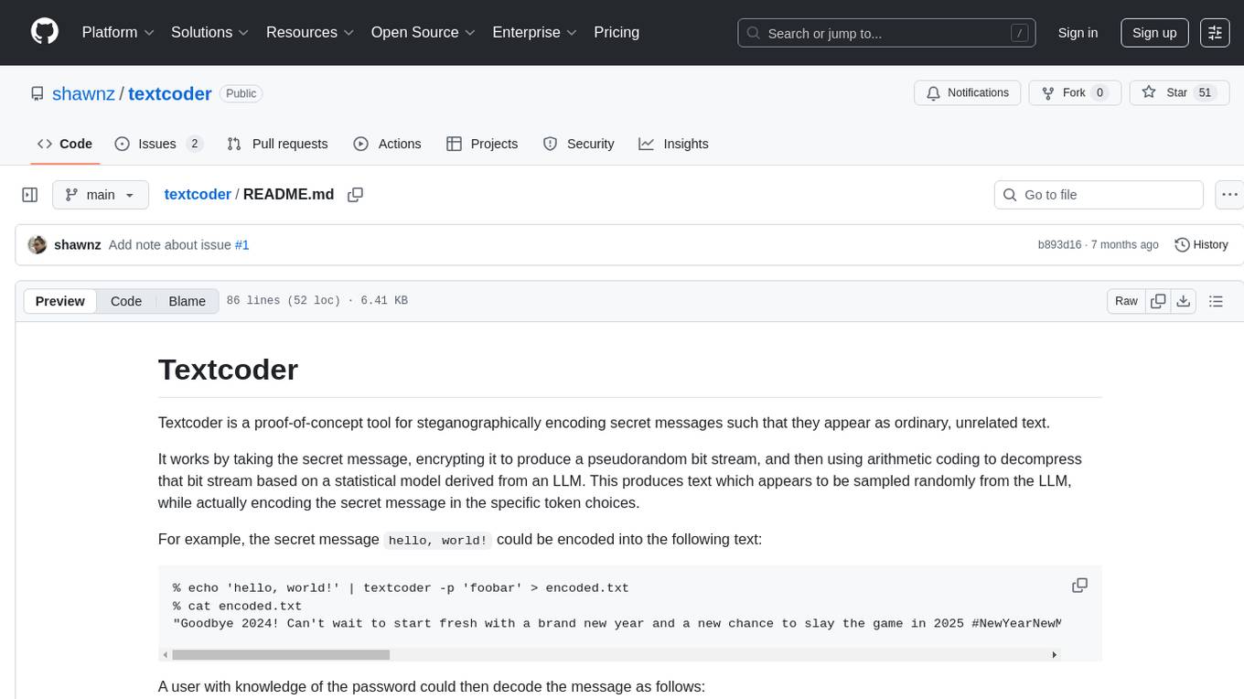Open the textcoder breadcrumb folder link
Viewport: 1244px width, 699px height.
pos(198,195)
